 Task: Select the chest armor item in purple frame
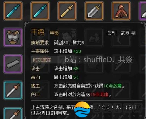pos(13,37)
